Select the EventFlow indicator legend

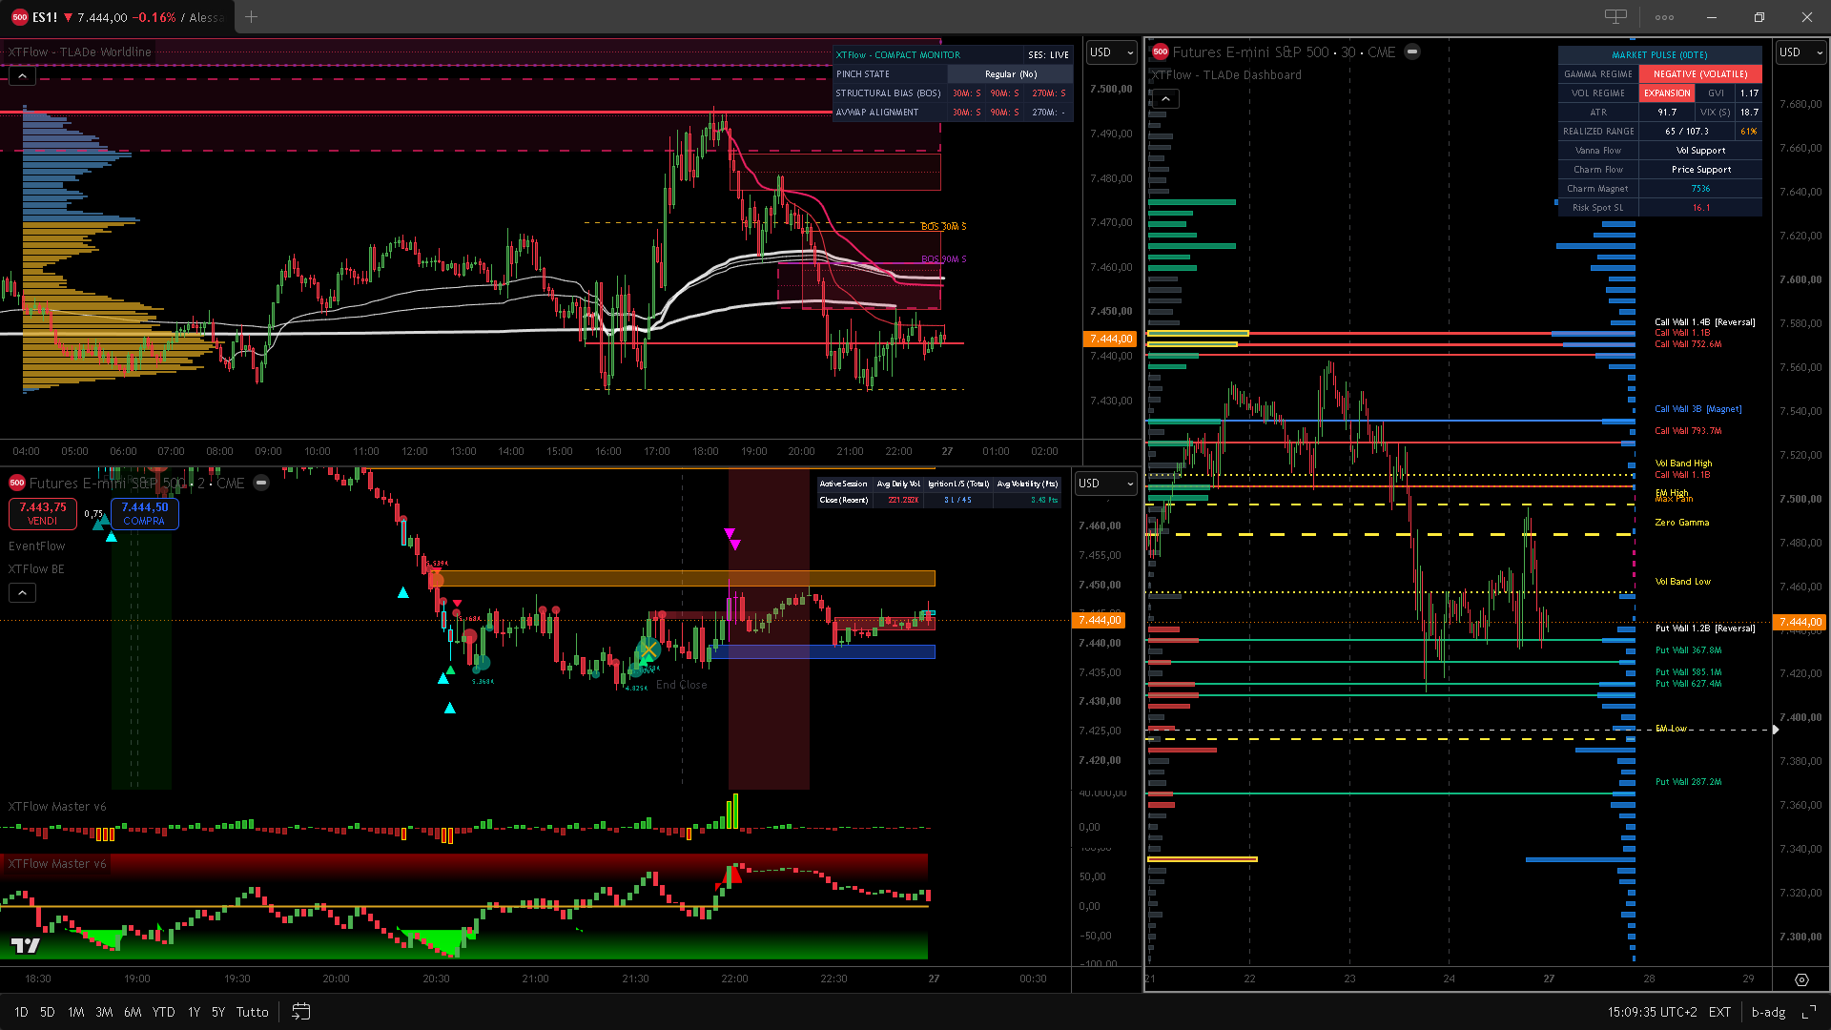37,546
